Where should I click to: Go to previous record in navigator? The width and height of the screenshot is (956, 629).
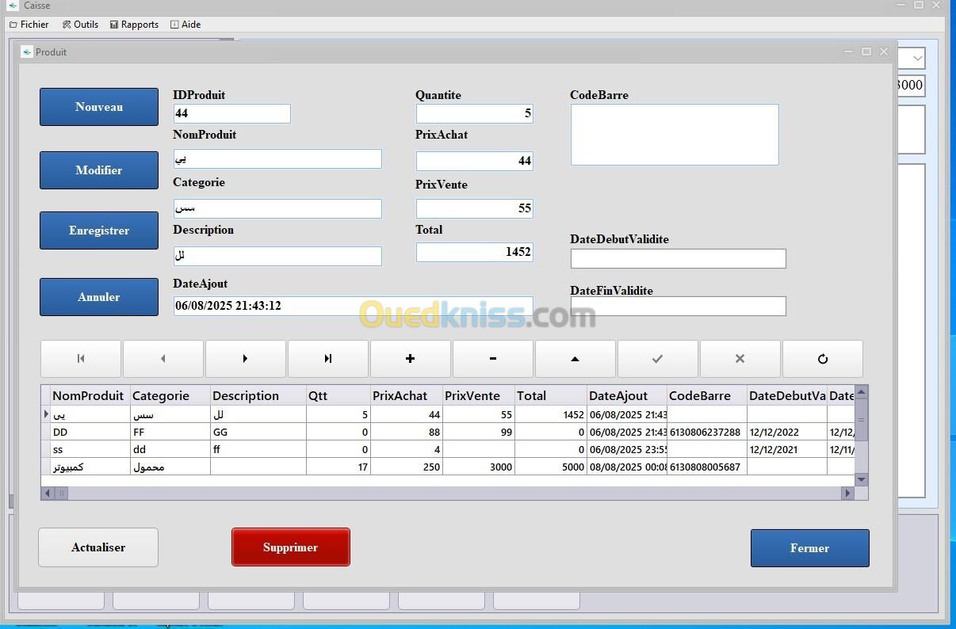(x=163, y=359)
